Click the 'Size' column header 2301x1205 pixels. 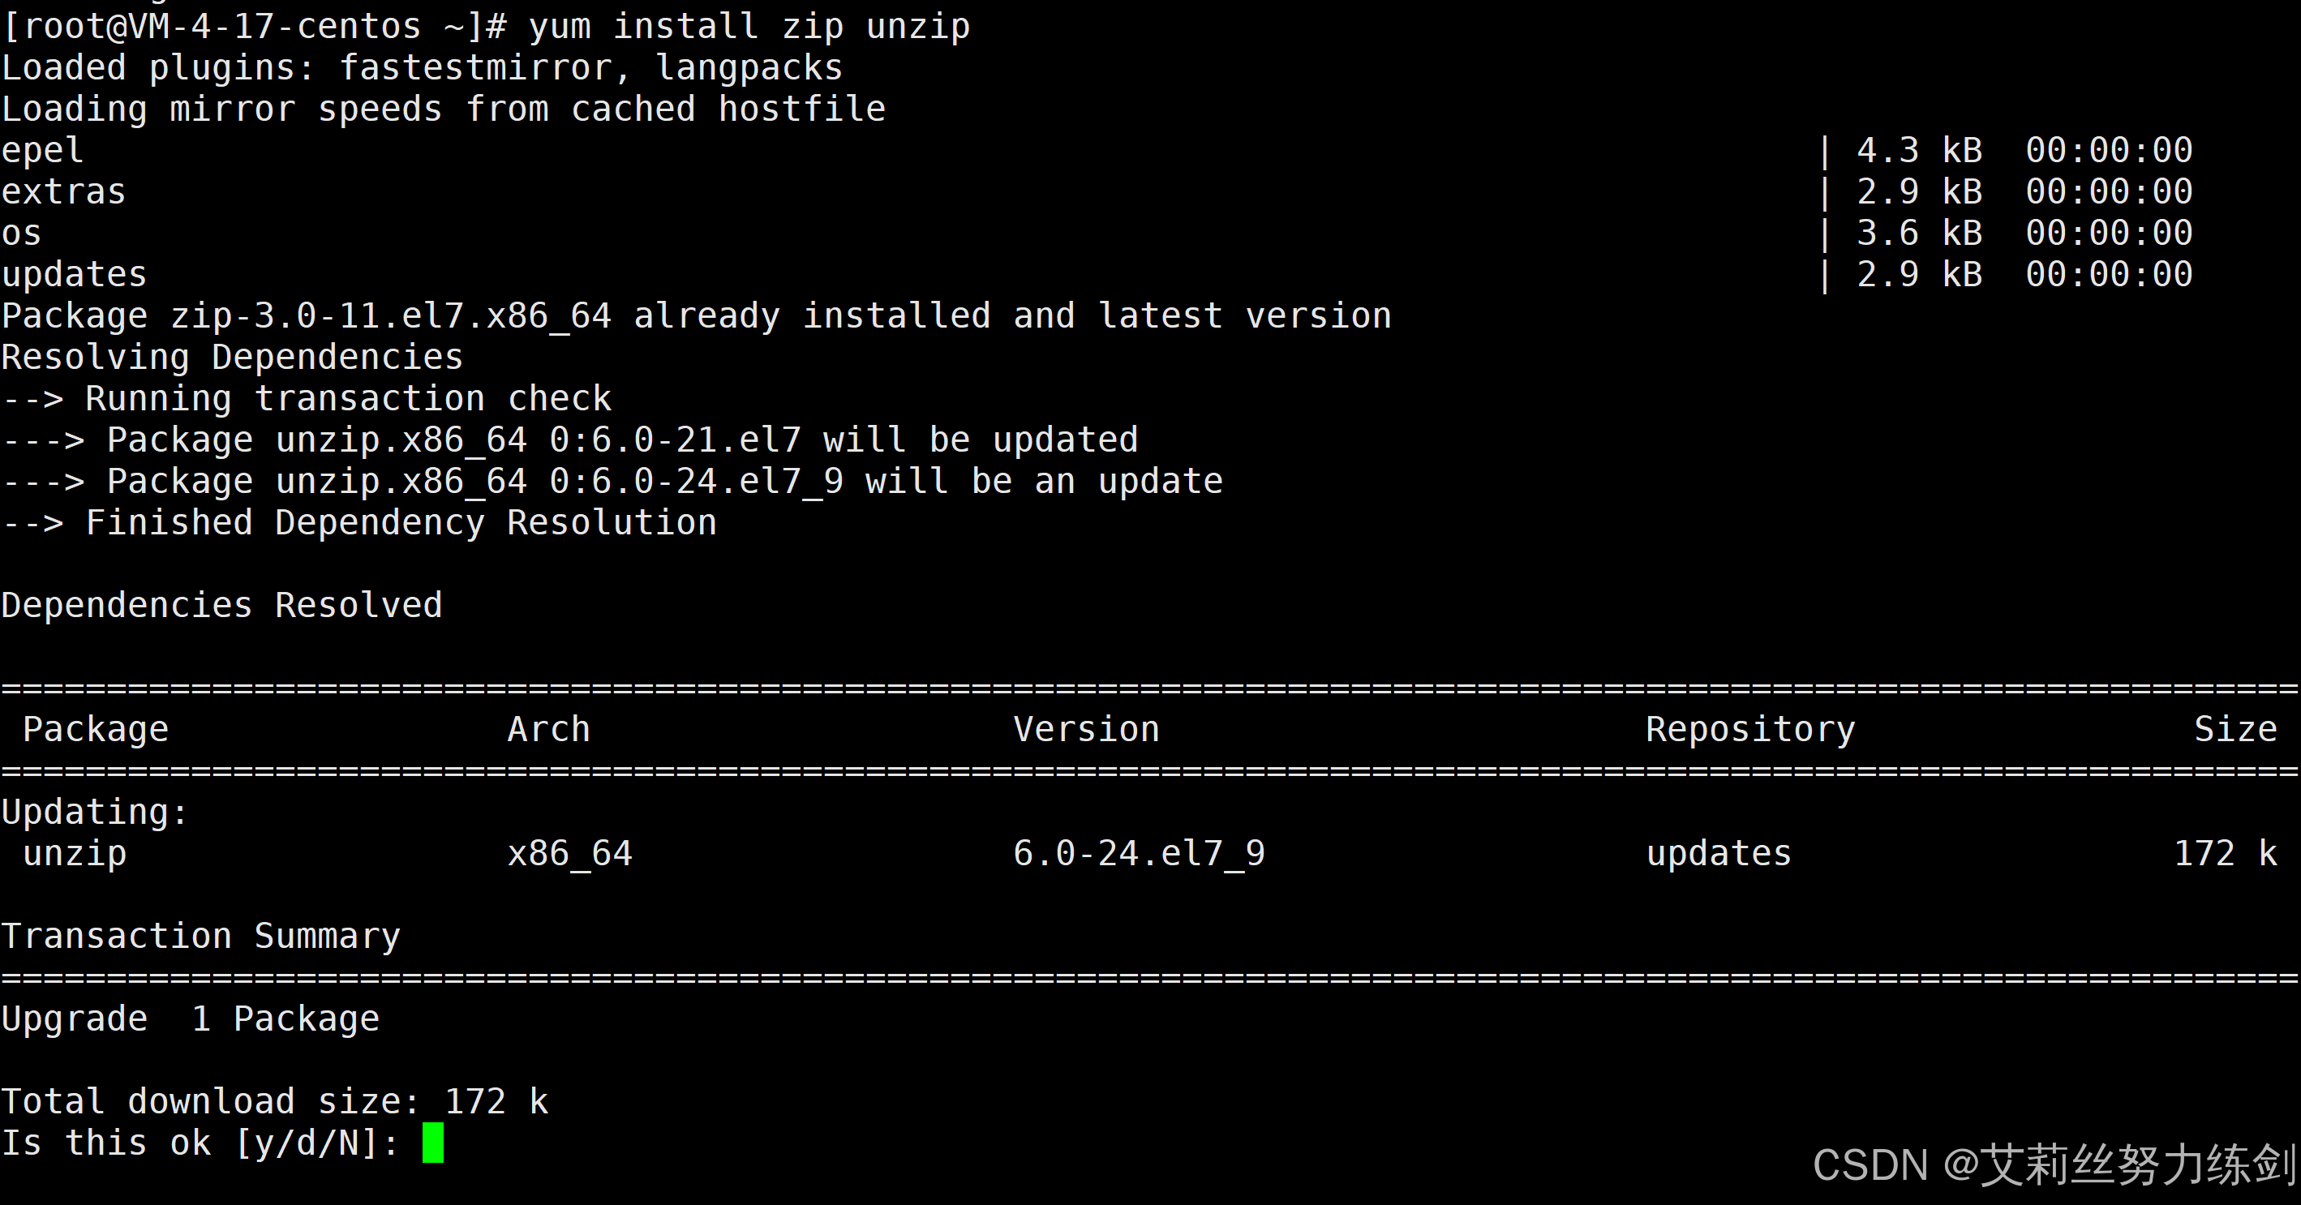click(x=2235, y=730)
